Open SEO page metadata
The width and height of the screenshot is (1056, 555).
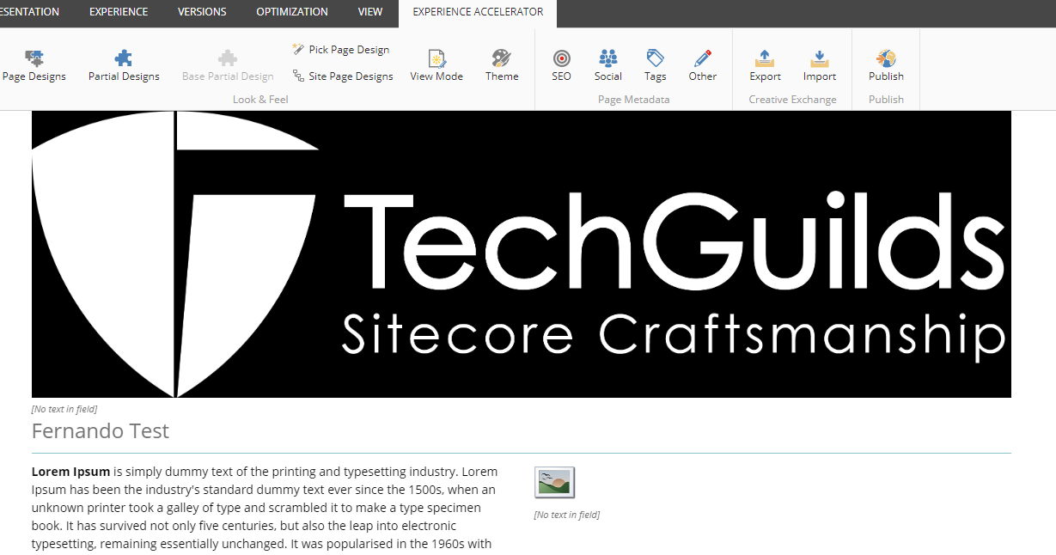coord(561,66)
